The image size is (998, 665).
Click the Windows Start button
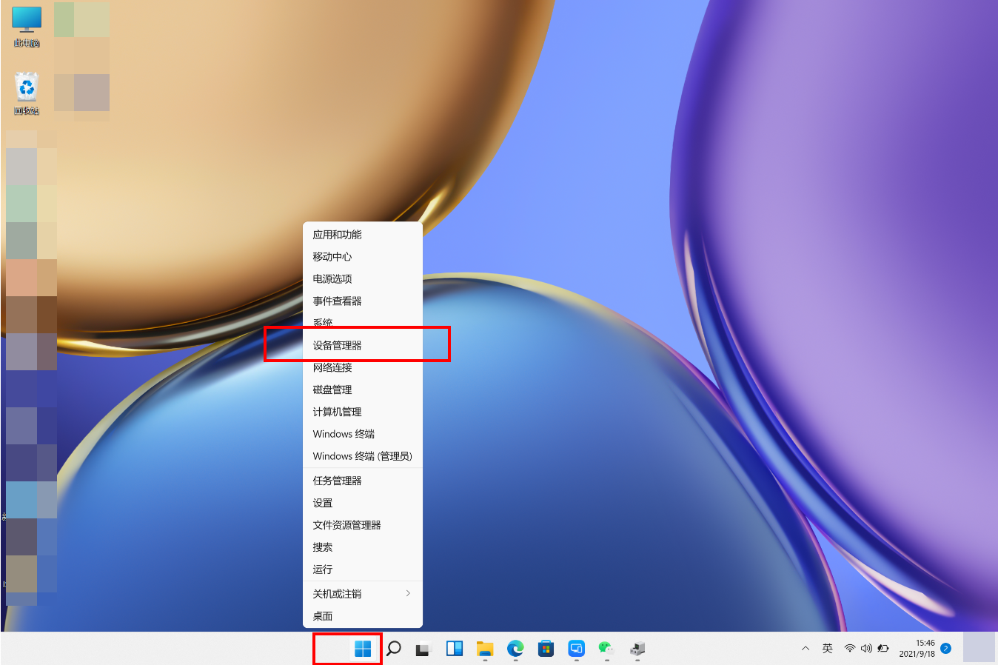363,649
